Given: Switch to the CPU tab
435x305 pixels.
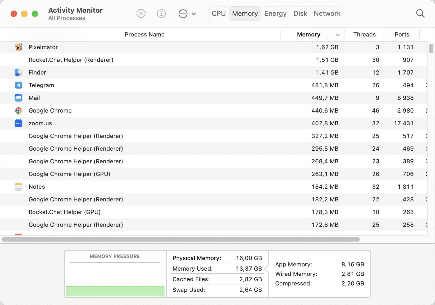Looking at the screenshot, I should click(x=219, y=13).
